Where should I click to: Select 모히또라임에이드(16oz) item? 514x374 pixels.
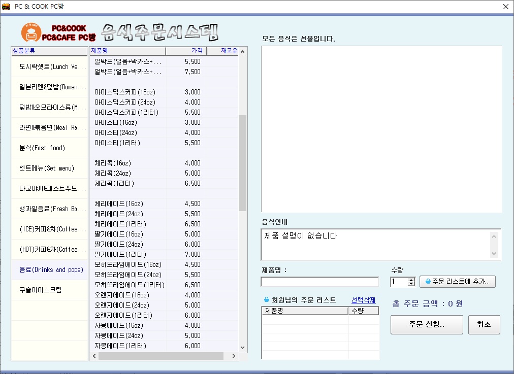(x=164, y=264)
